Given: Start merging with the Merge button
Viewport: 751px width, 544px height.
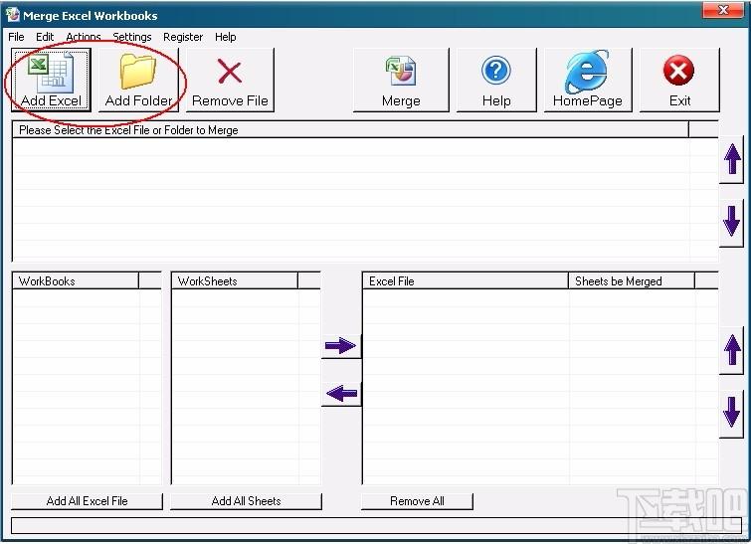Looking at the screenshot, I should (401, 80).
